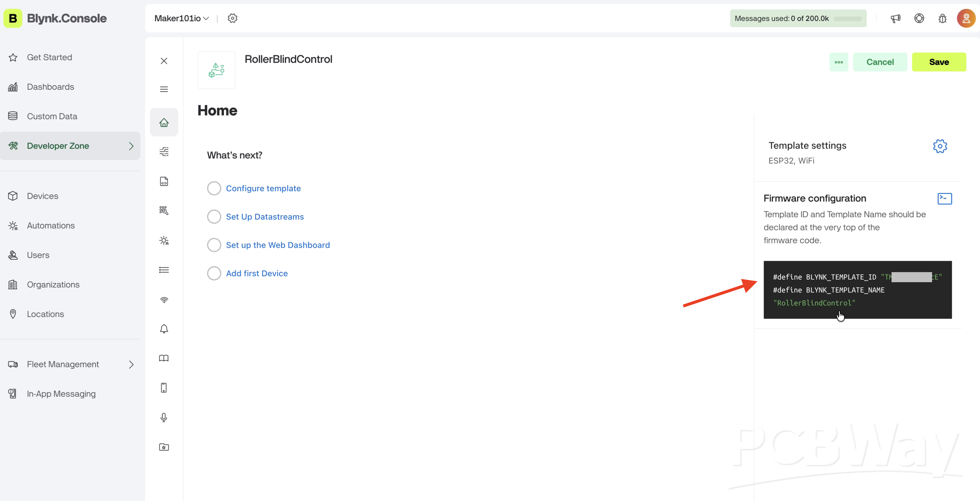Open the notifications bell in template sidebar
The width and height of the screenshot is (980, 501).
(x=164, y=329)
